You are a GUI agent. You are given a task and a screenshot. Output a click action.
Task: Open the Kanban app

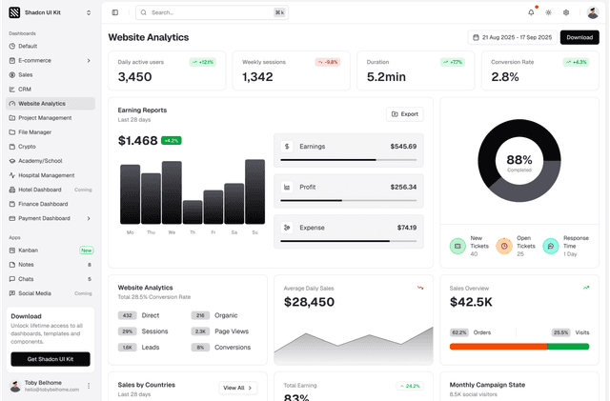pyautogui.click(x=51, y=251)
